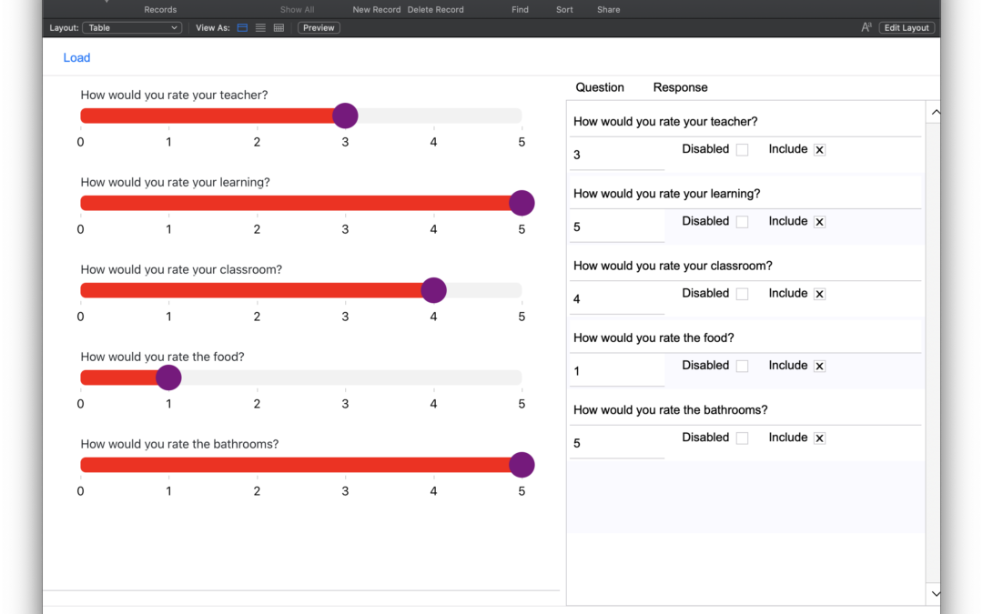Open the Layout dropdown showing Table
Image resolution: width=983 pixels, height=614 pixels.
pos(132,27)
